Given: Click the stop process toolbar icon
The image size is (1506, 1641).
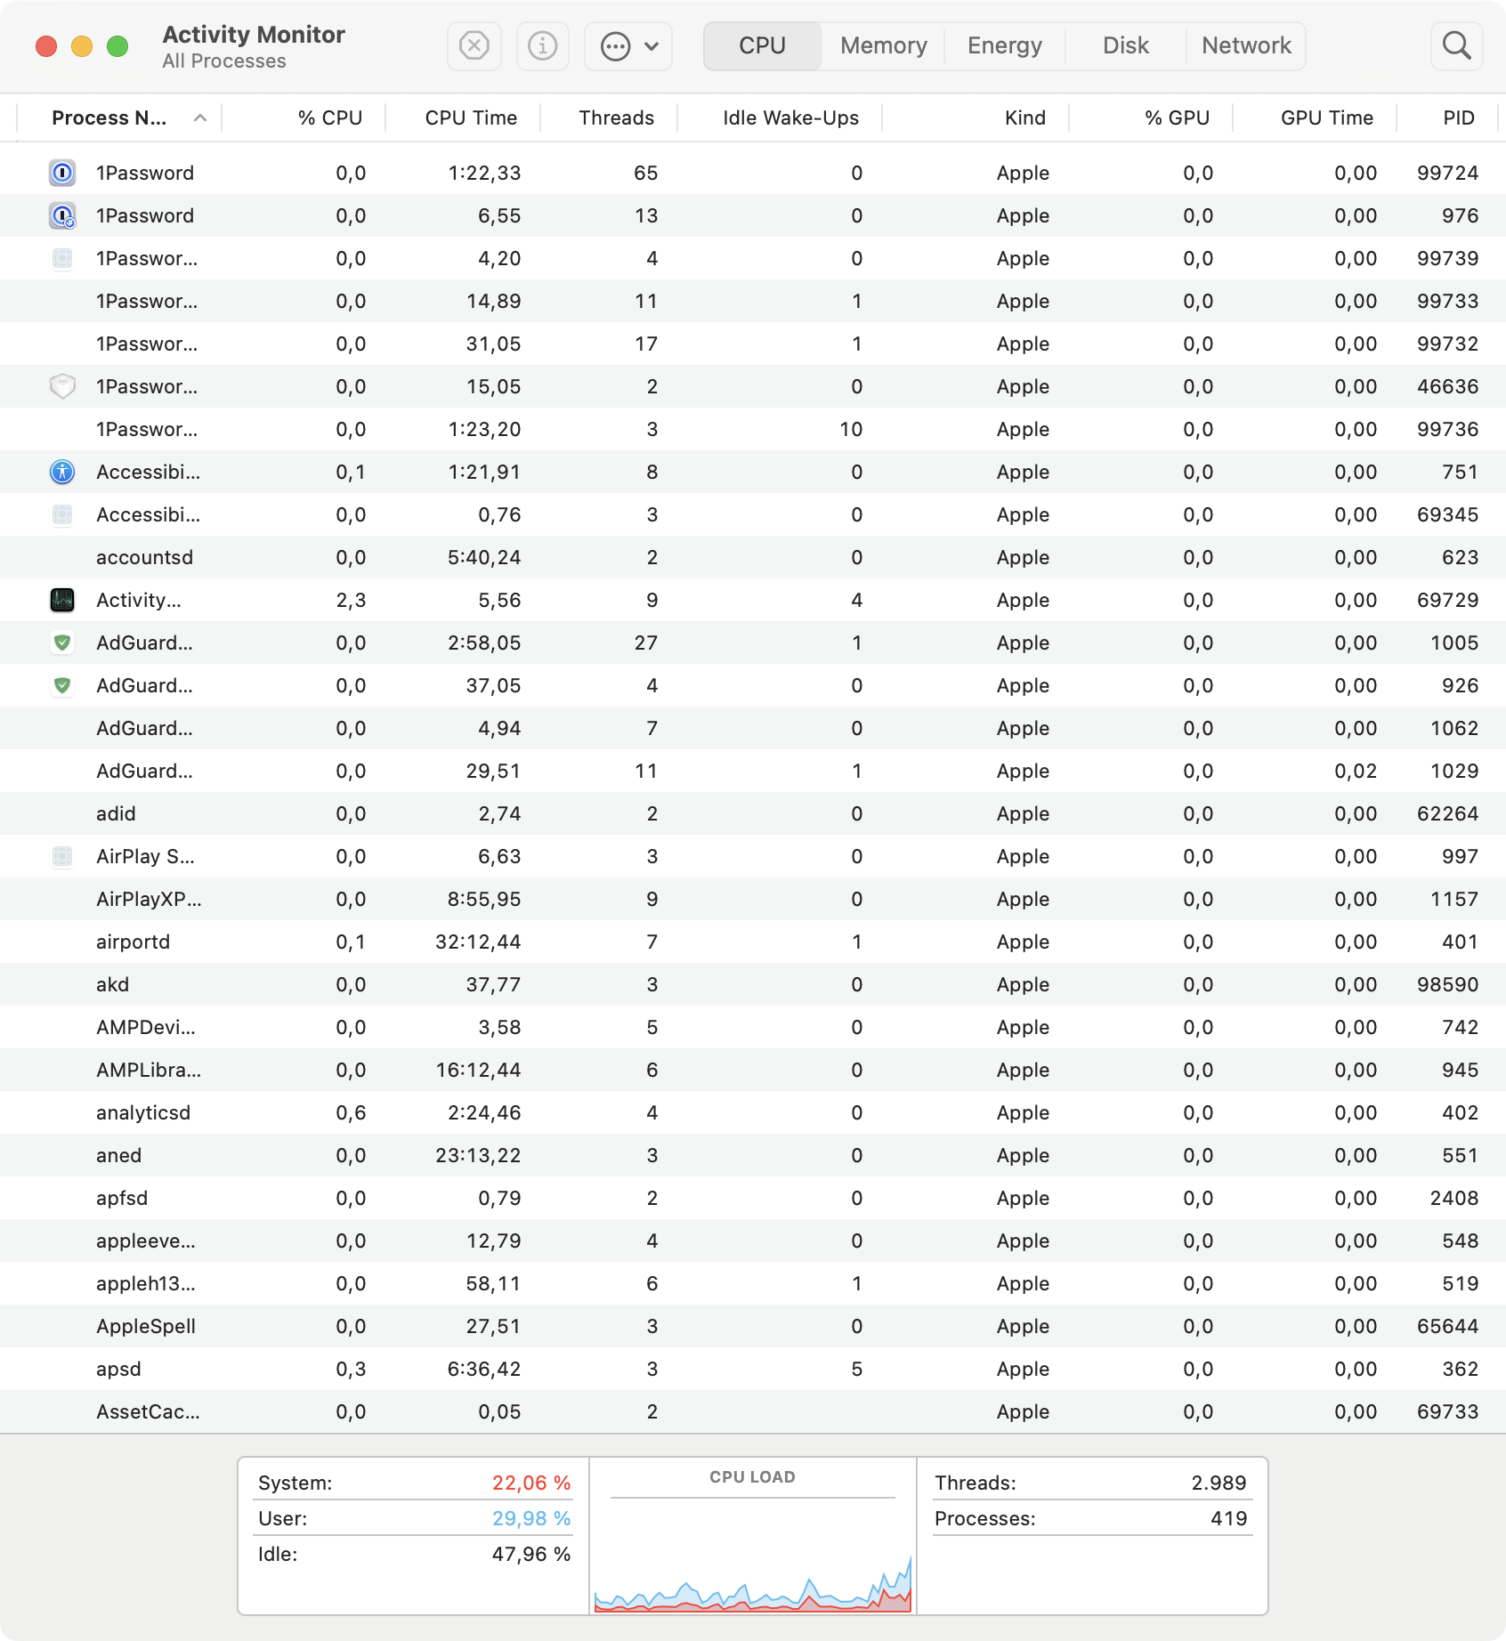Looking at the screenshot, I should point(474,45).
